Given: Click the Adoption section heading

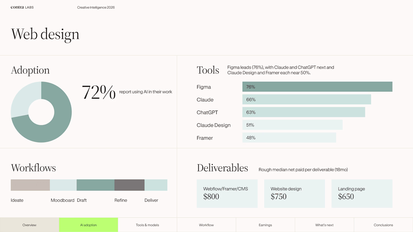Looking at the screenshot, I should pyautogui.click(x=30, y=70).
